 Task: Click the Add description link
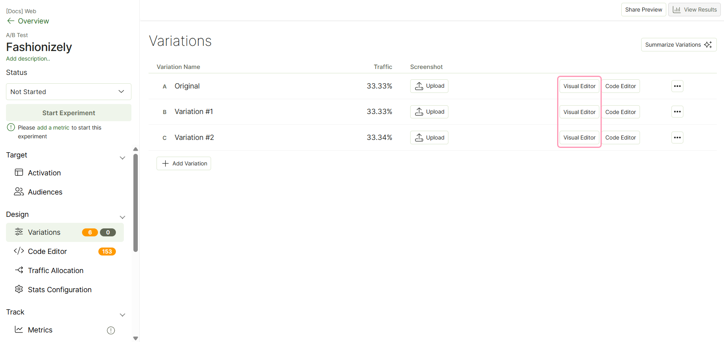[28, 59]
